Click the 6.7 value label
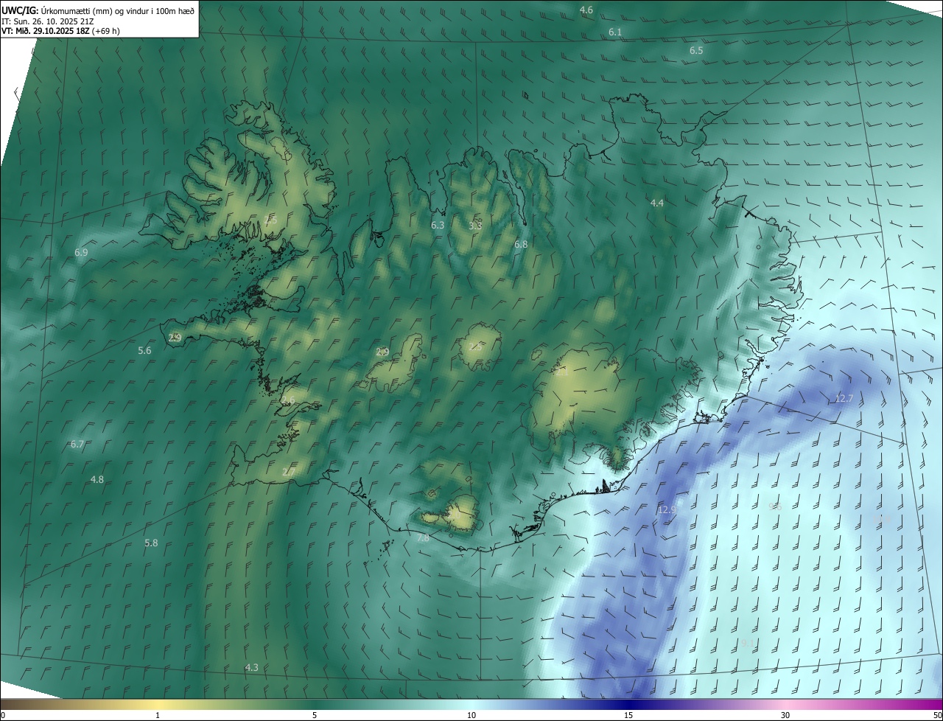 coord(77,444)
